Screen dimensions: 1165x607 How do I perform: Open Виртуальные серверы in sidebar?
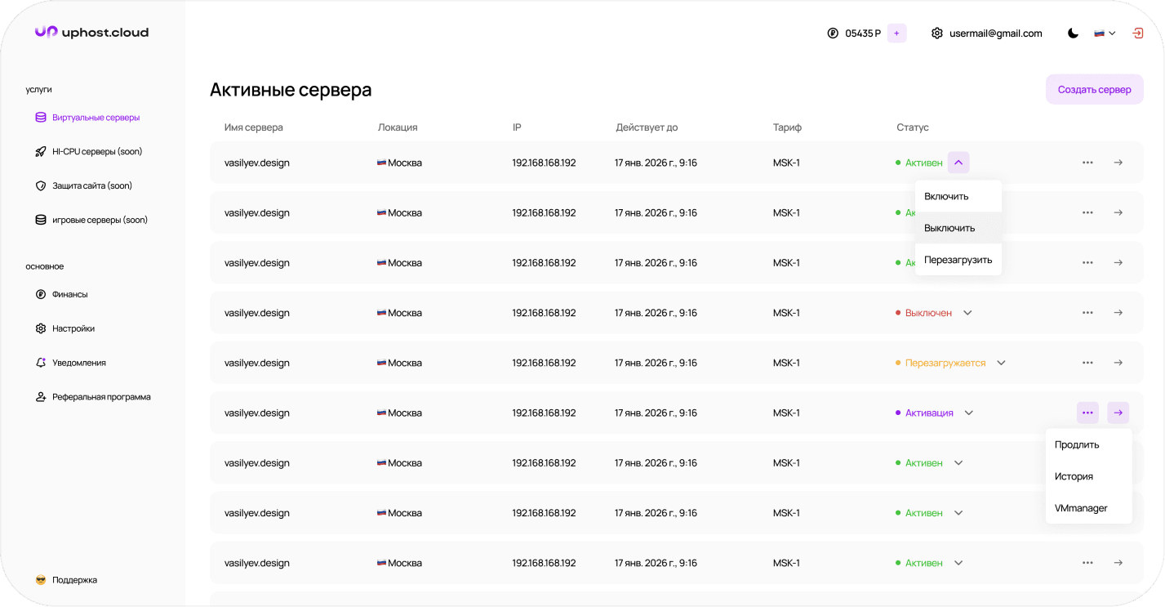point(96,118)
